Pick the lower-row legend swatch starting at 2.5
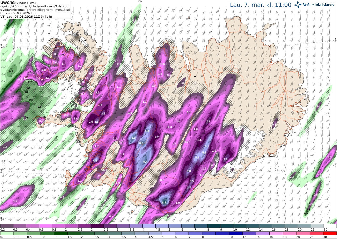The width and height of the screenshot is (337, 239). (101, 233)
